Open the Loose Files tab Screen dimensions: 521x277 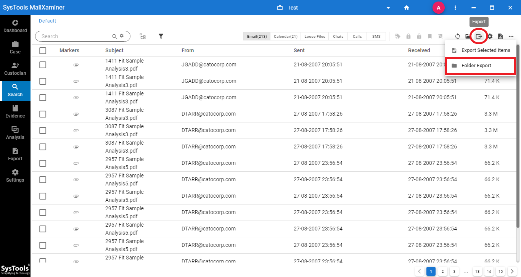tap(315, 36)
